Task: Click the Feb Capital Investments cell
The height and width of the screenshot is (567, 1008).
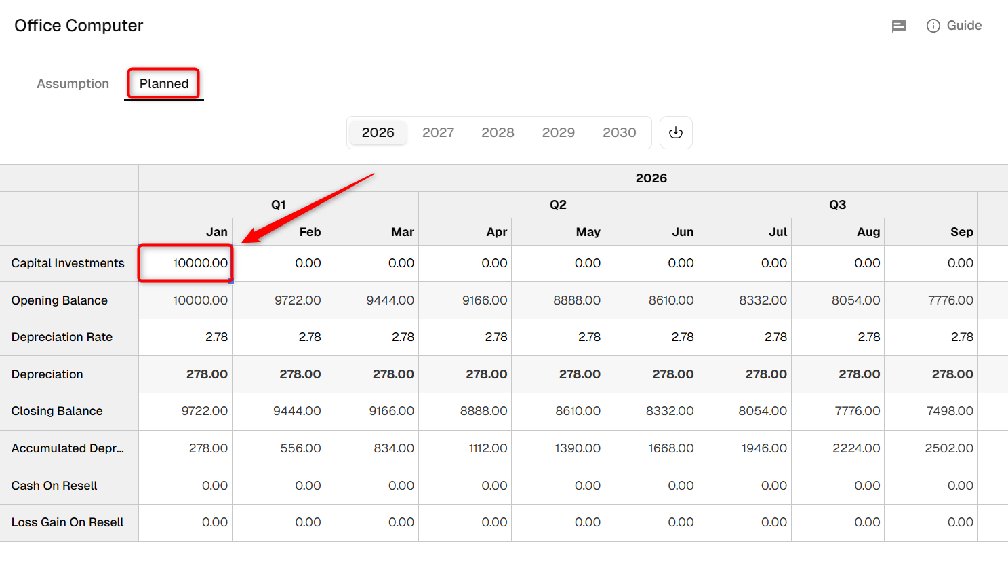Action: tap(279, 263)
